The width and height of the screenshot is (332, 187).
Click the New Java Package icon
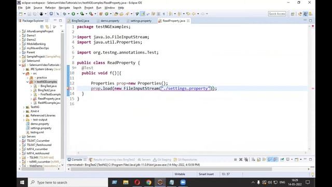point(101,14)
